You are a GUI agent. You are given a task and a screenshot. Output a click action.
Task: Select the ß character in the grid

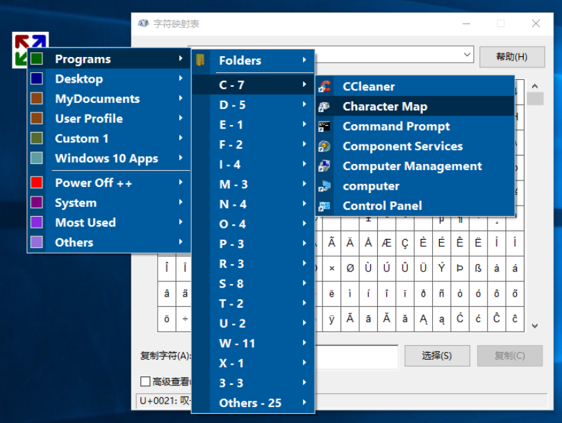coord(478,268)
